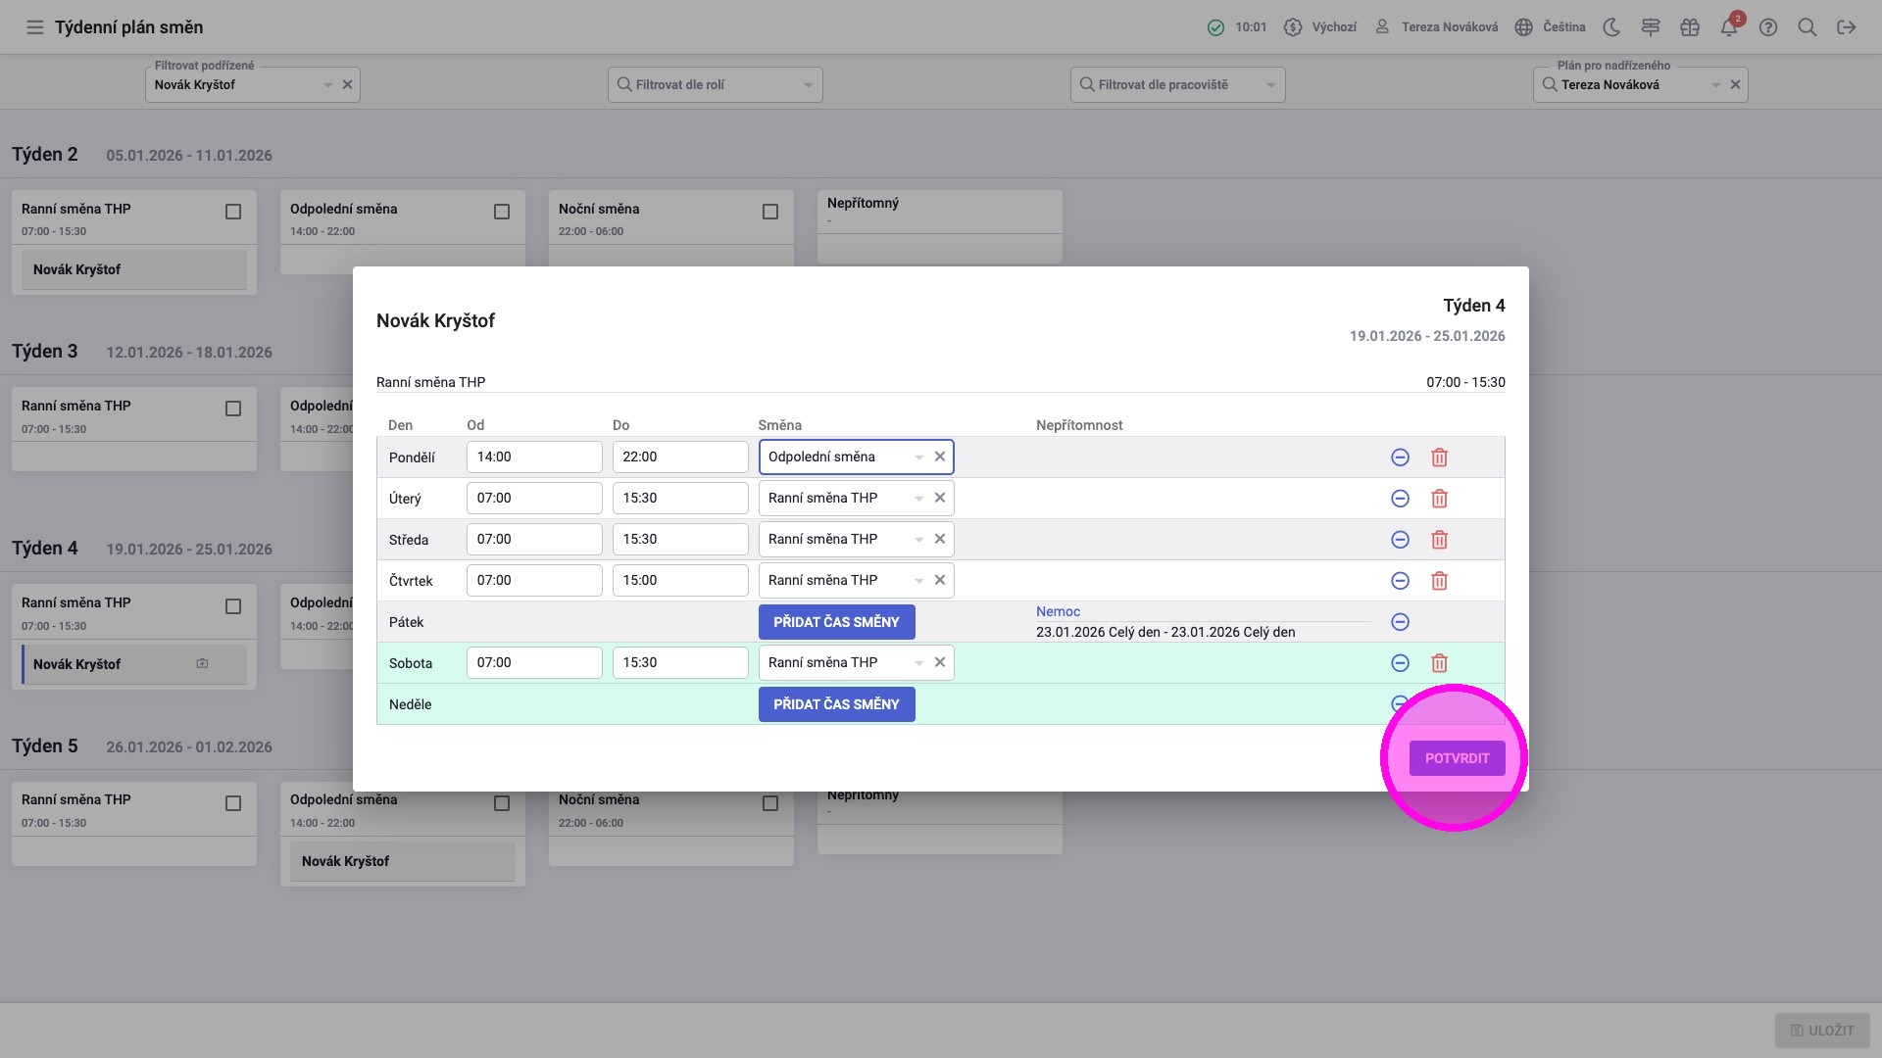Click the help question mark icon

click(1768, 27)
